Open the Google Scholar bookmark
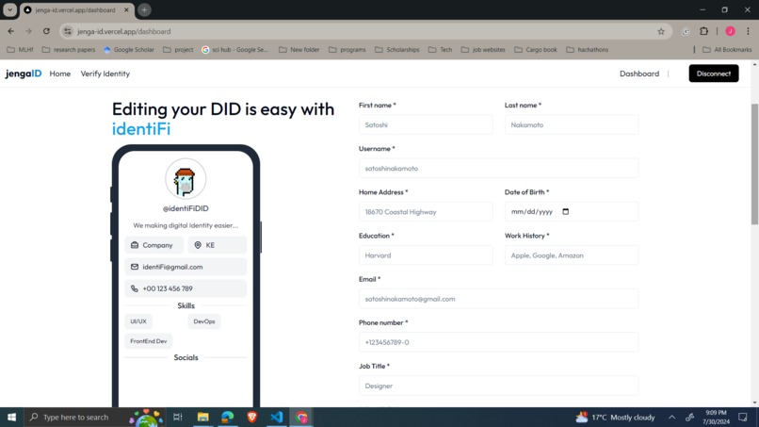Screen dimensions: 759x427 click(x=129, y=49)
